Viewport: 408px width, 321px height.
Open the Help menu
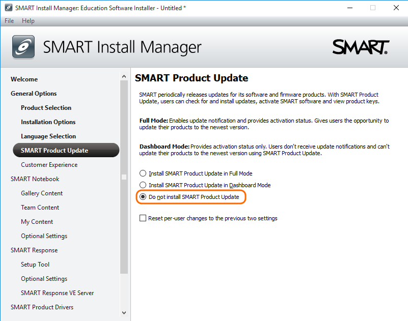tap(28, 21)
